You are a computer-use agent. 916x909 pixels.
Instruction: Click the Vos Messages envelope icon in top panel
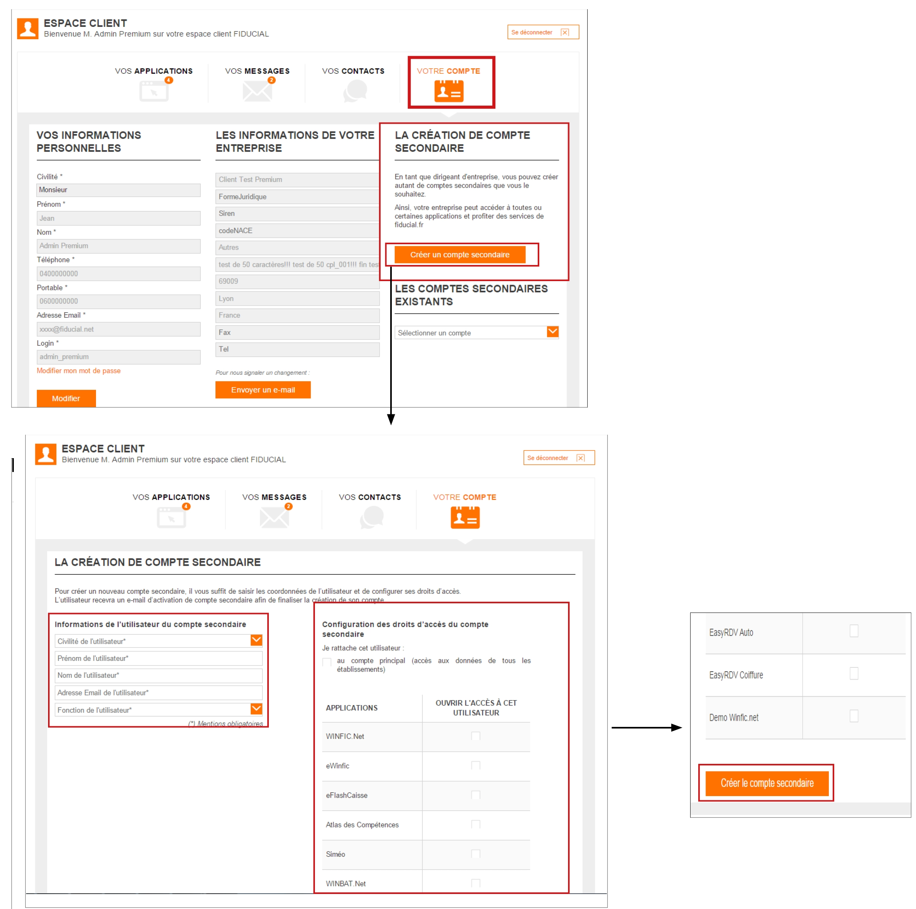pyautogui.click(x=257, y=91)
